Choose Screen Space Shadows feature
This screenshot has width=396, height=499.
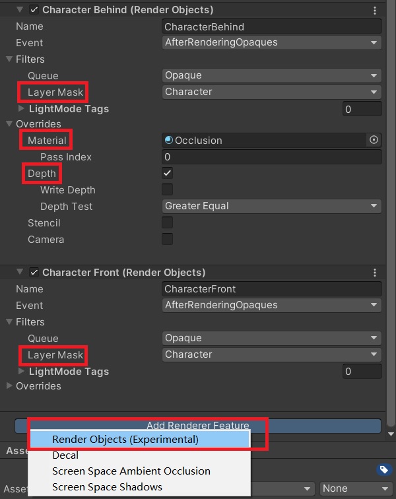click(140, 487)
